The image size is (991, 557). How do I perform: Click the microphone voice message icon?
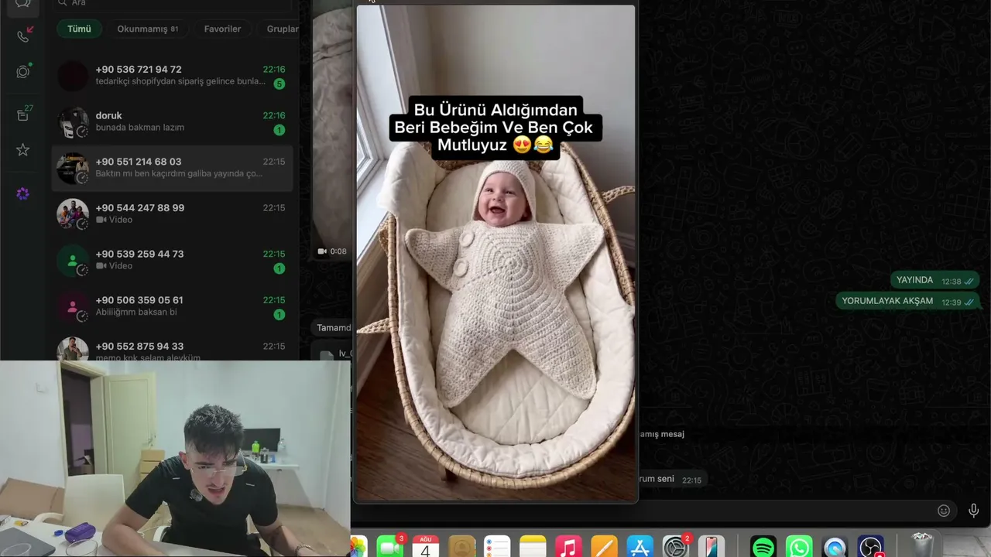coord(973,511)
